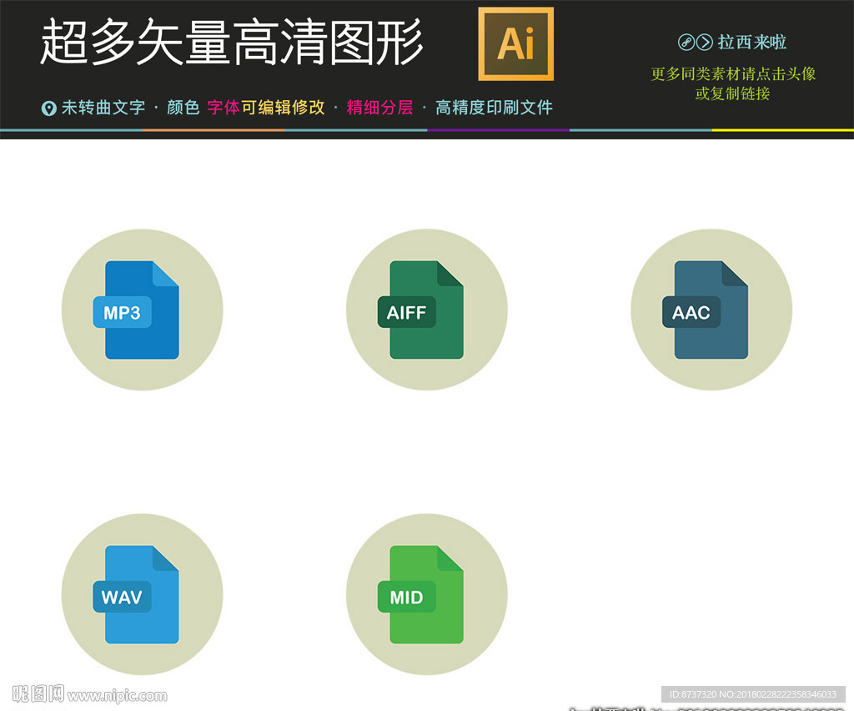This screenshot has height=711, width=854.
Task: Click the 或复制链接 text
Action: click(733, 93)
